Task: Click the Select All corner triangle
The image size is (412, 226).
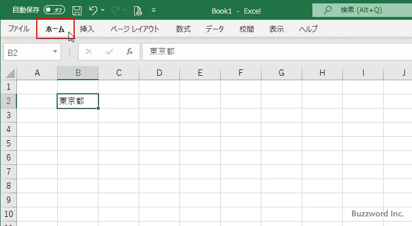Action: coord(10,73)
